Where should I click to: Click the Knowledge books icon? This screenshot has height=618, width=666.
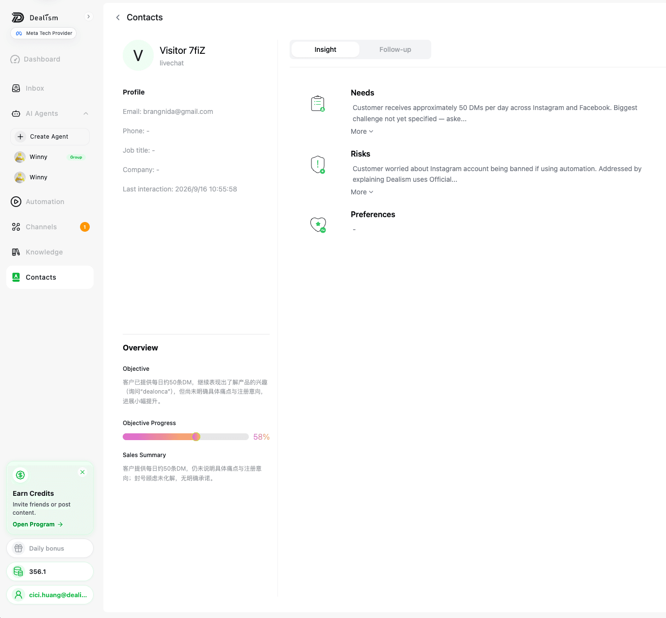(x=16, y=252)
